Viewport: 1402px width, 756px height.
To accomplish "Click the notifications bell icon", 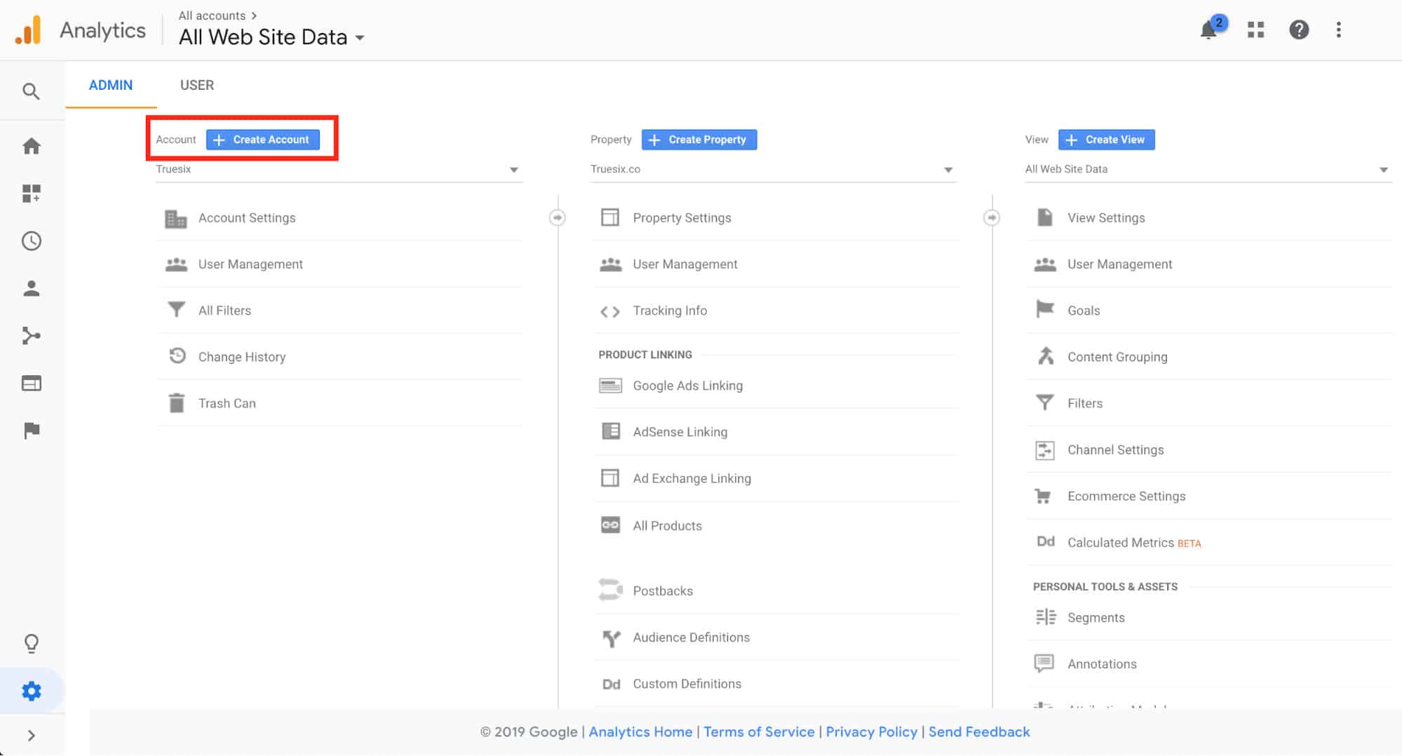I will [x=1208, y=30].
